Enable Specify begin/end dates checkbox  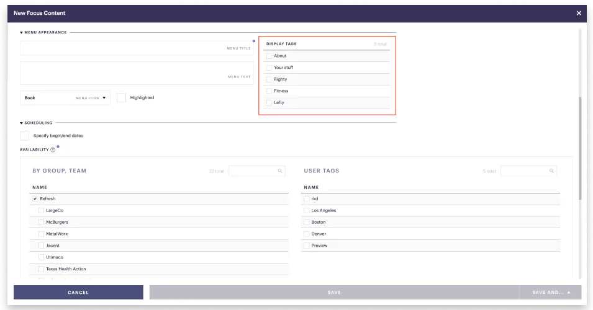(x=25, y=136)
